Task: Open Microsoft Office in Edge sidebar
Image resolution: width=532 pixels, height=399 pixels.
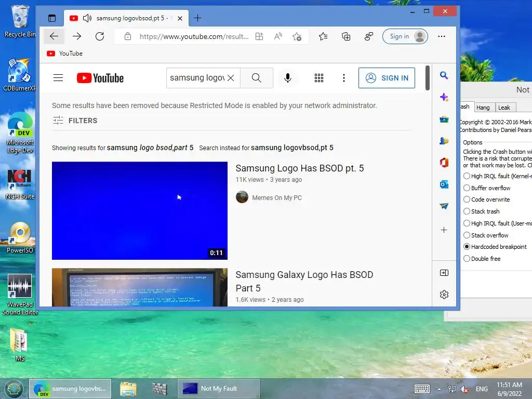Action: pos(444,163)
